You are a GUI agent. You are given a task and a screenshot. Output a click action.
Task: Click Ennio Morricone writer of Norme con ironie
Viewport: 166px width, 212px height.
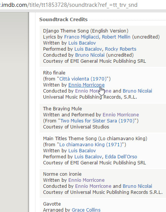click(86, 180)
